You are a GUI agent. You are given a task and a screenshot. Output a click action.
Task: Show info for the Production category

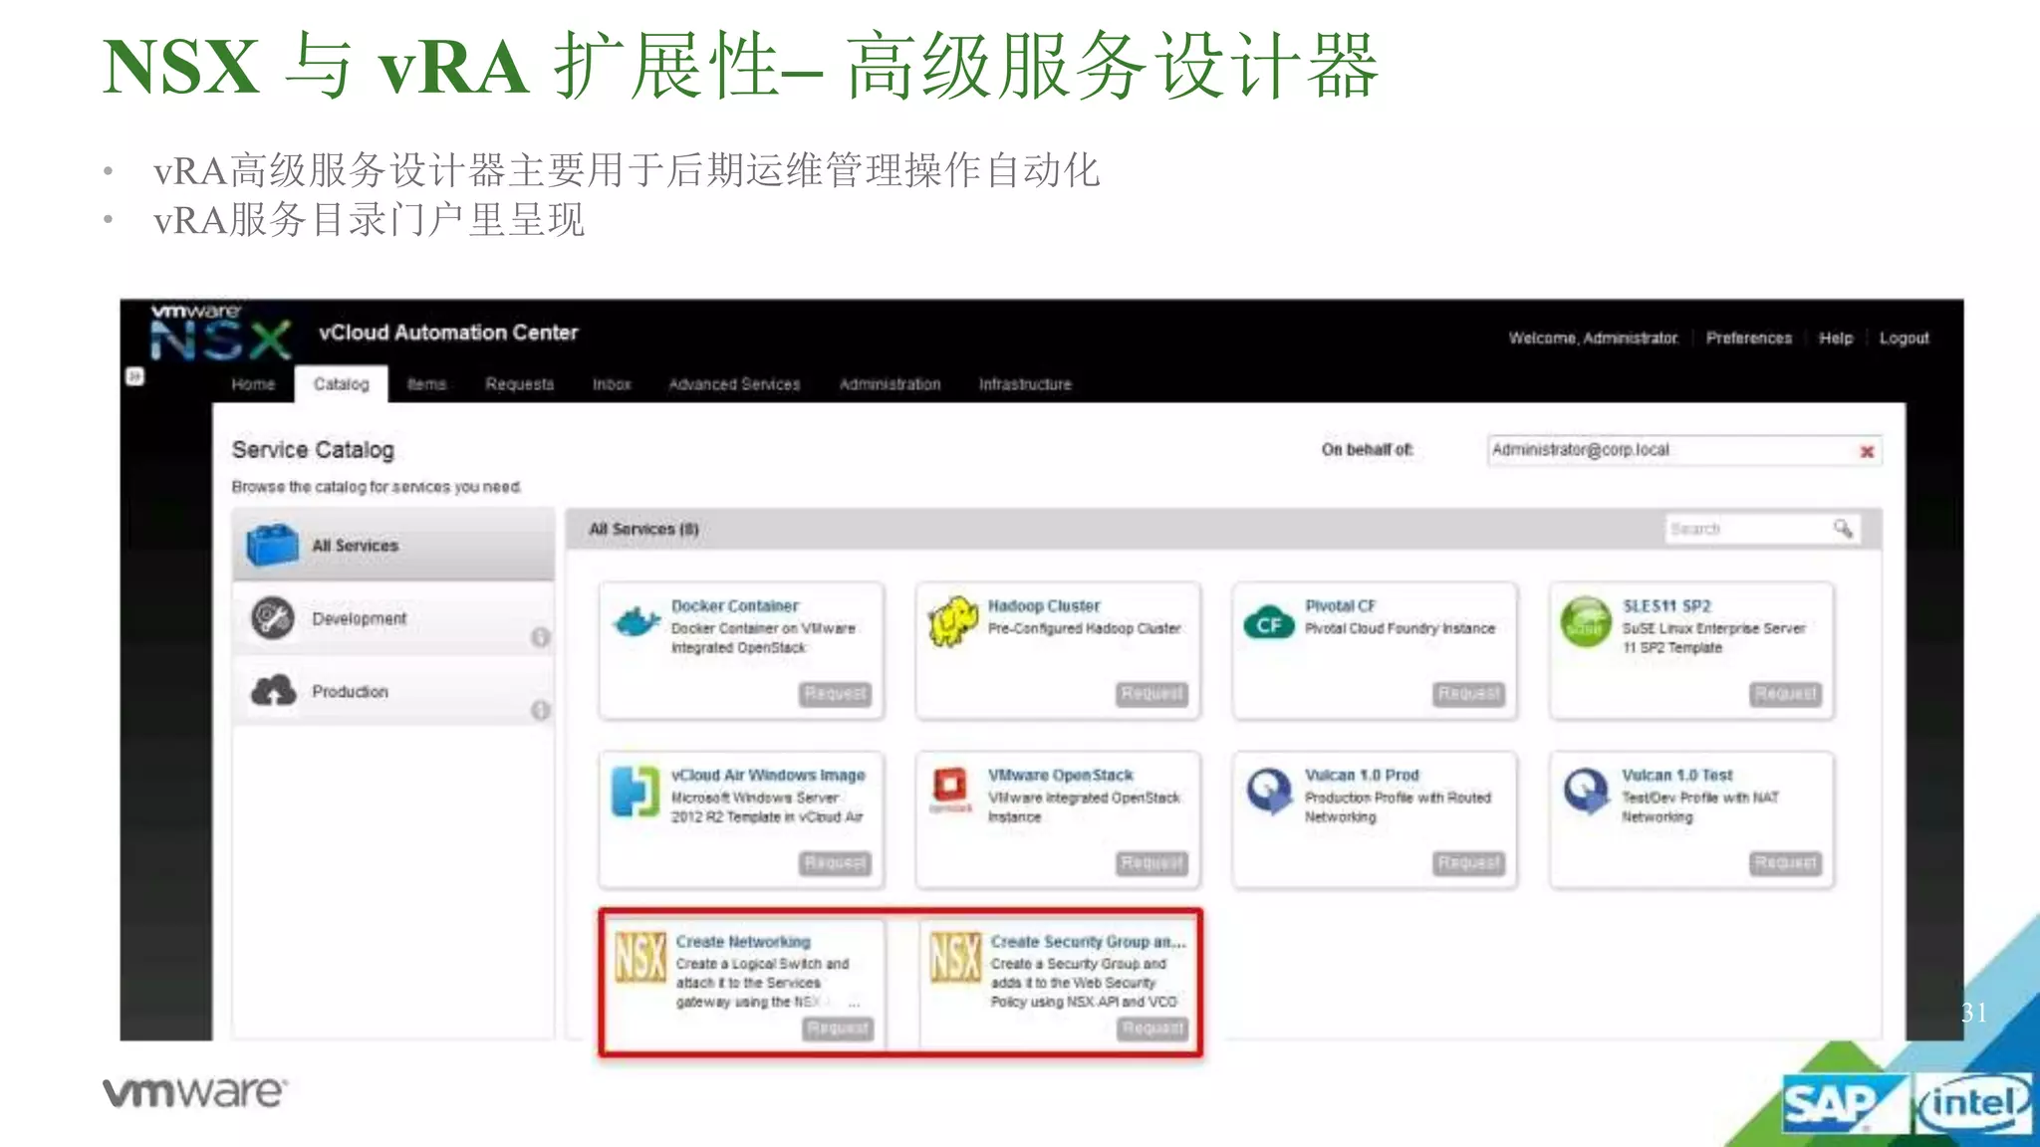[x=540, y=710]
